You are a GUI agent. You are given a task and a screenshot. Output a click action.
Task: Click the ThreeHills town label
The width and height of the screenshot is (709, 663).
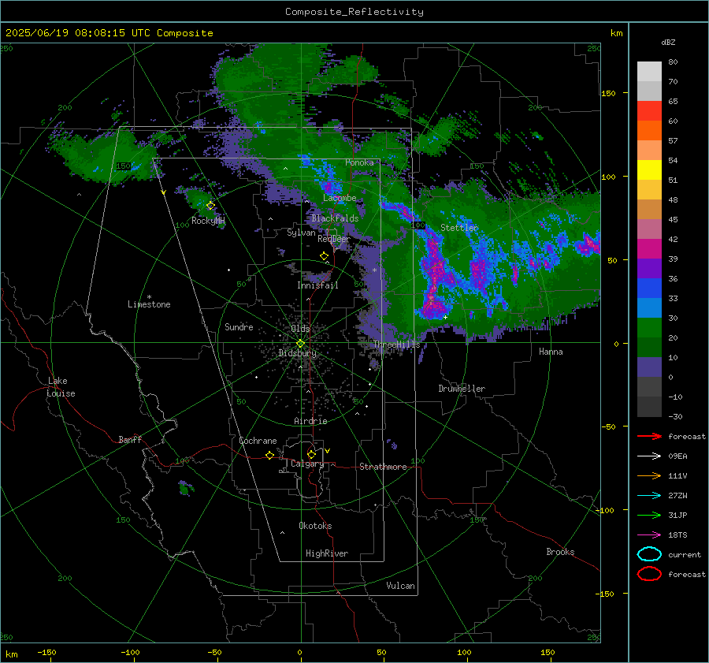pos(396,345)
